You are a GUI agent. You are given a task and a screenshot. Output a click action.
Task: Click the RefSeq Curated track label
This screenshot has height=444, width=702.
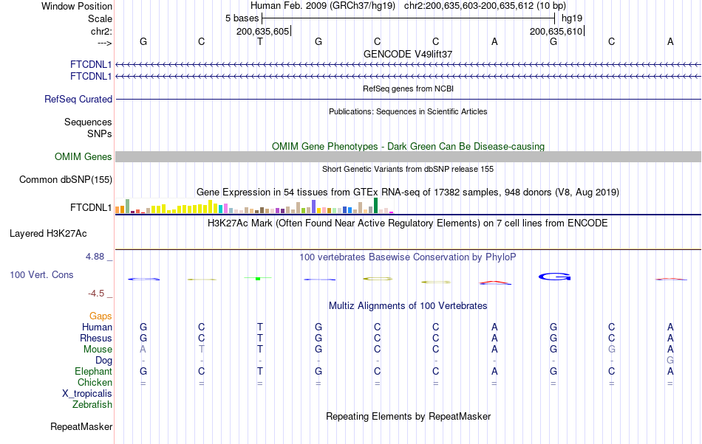[x=78, y=99]
